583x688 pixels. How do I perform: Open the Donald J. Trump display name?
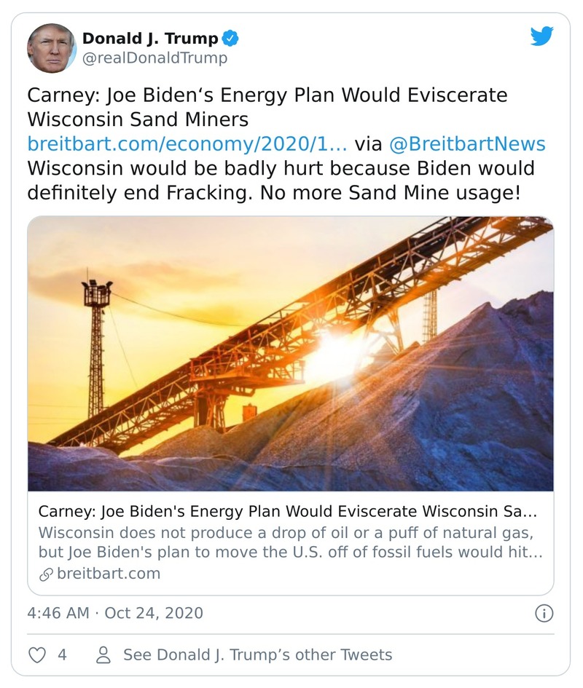tap(149, 39)
